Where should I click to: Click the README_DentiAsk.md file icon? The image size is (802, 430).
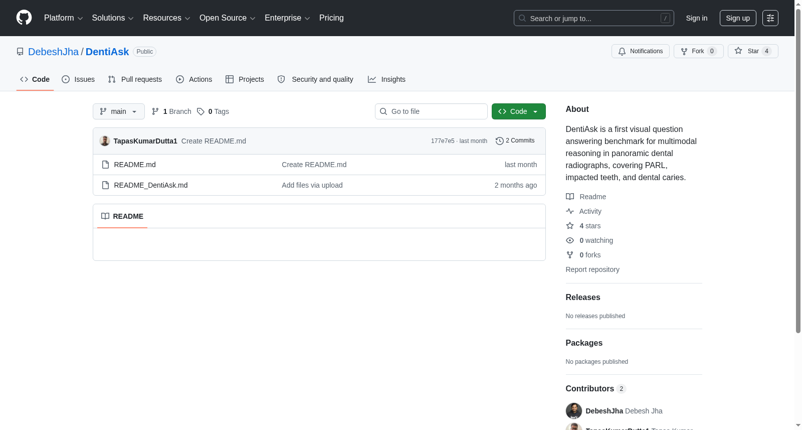[x=105, y=185]
